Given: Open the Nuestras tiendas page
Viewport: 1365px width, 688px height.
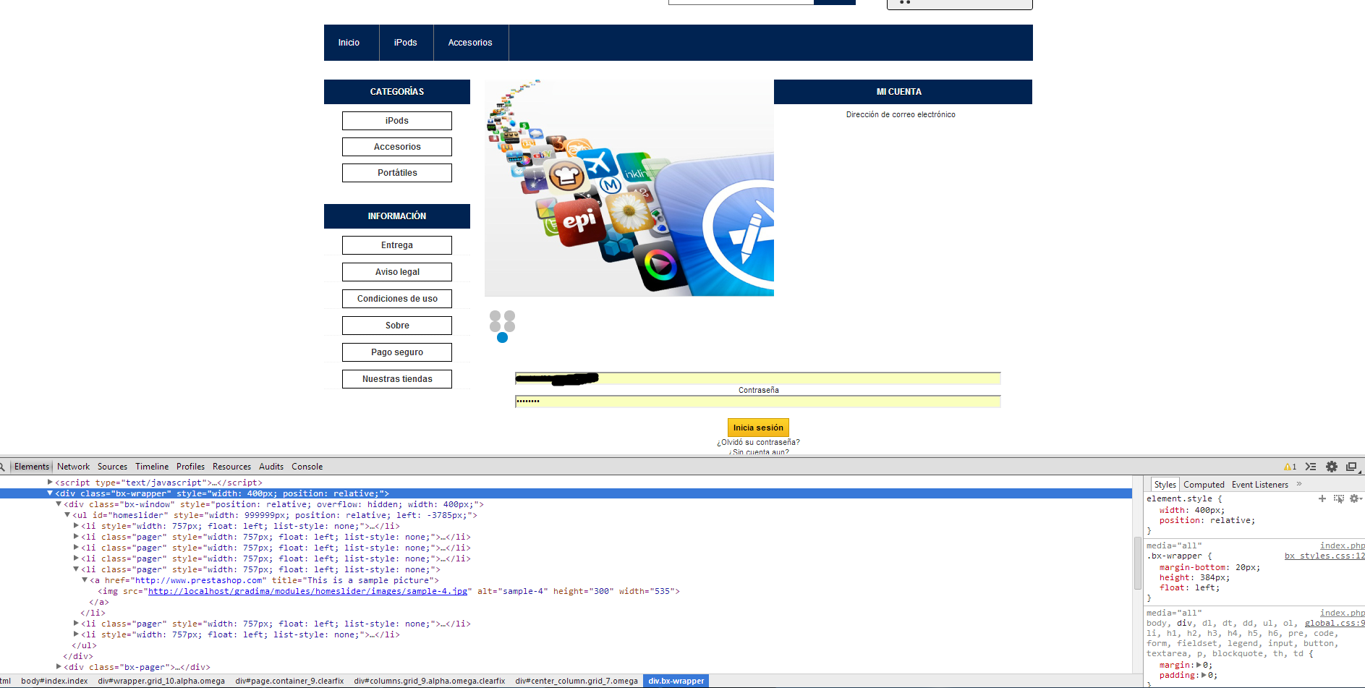Looking at the screenshot, I should click(x=397, y=379).
